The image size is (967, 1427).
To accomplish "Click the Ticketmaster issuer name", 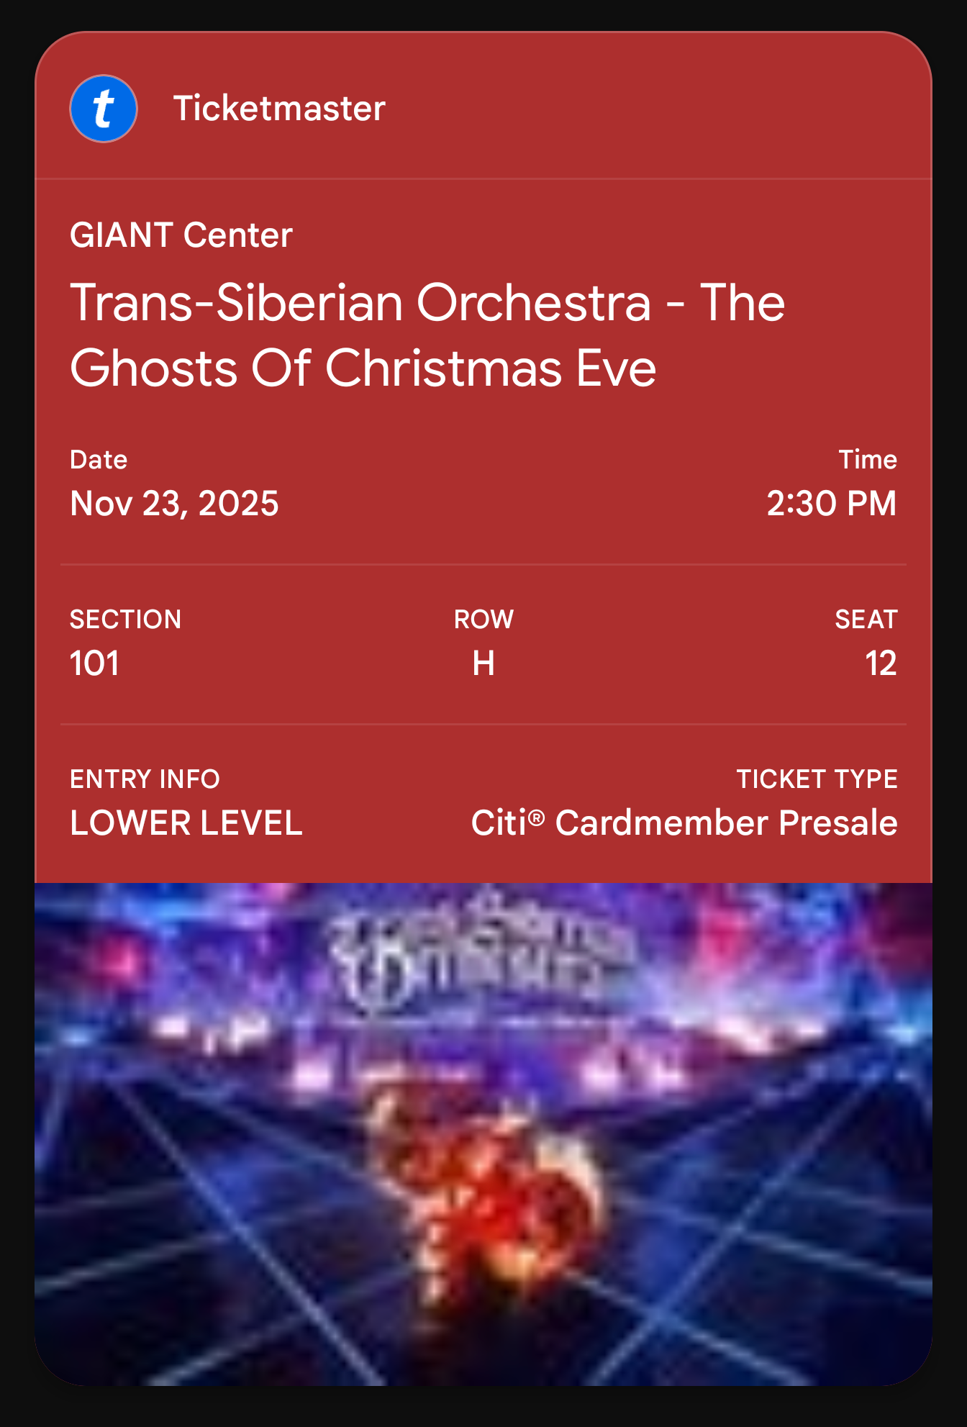I will pyautogui.click(x=279, y=109).
